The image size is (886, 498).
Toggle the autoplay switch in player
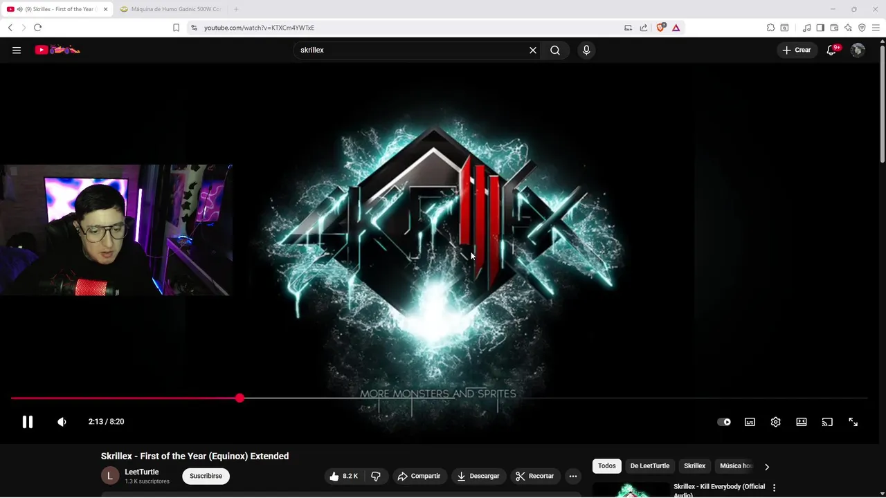724,422
